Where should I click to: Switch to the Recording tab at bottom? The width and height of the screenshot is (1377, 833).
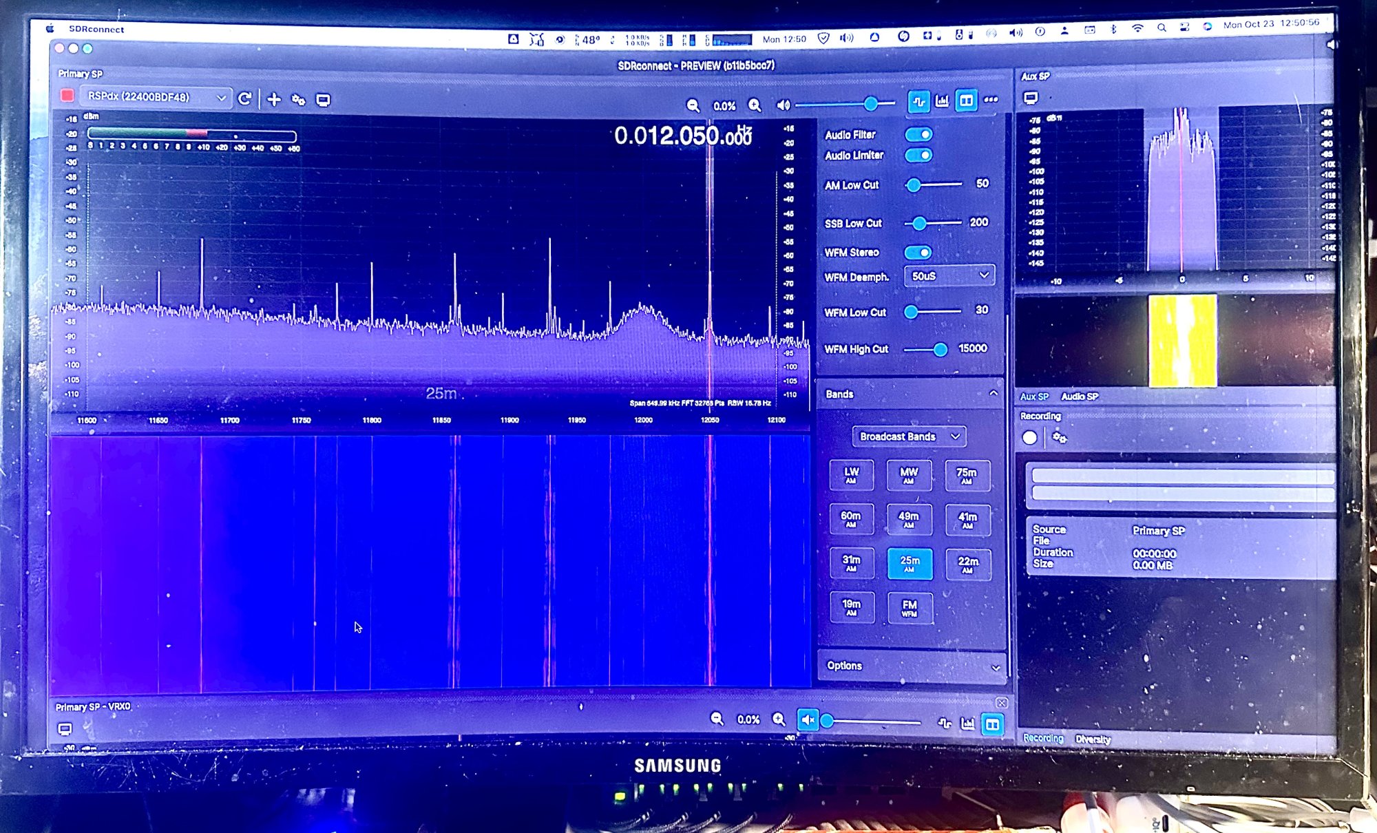point(1043,738)
